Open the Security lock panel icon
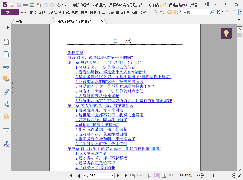The image size is (243, 180). point(6,116)
